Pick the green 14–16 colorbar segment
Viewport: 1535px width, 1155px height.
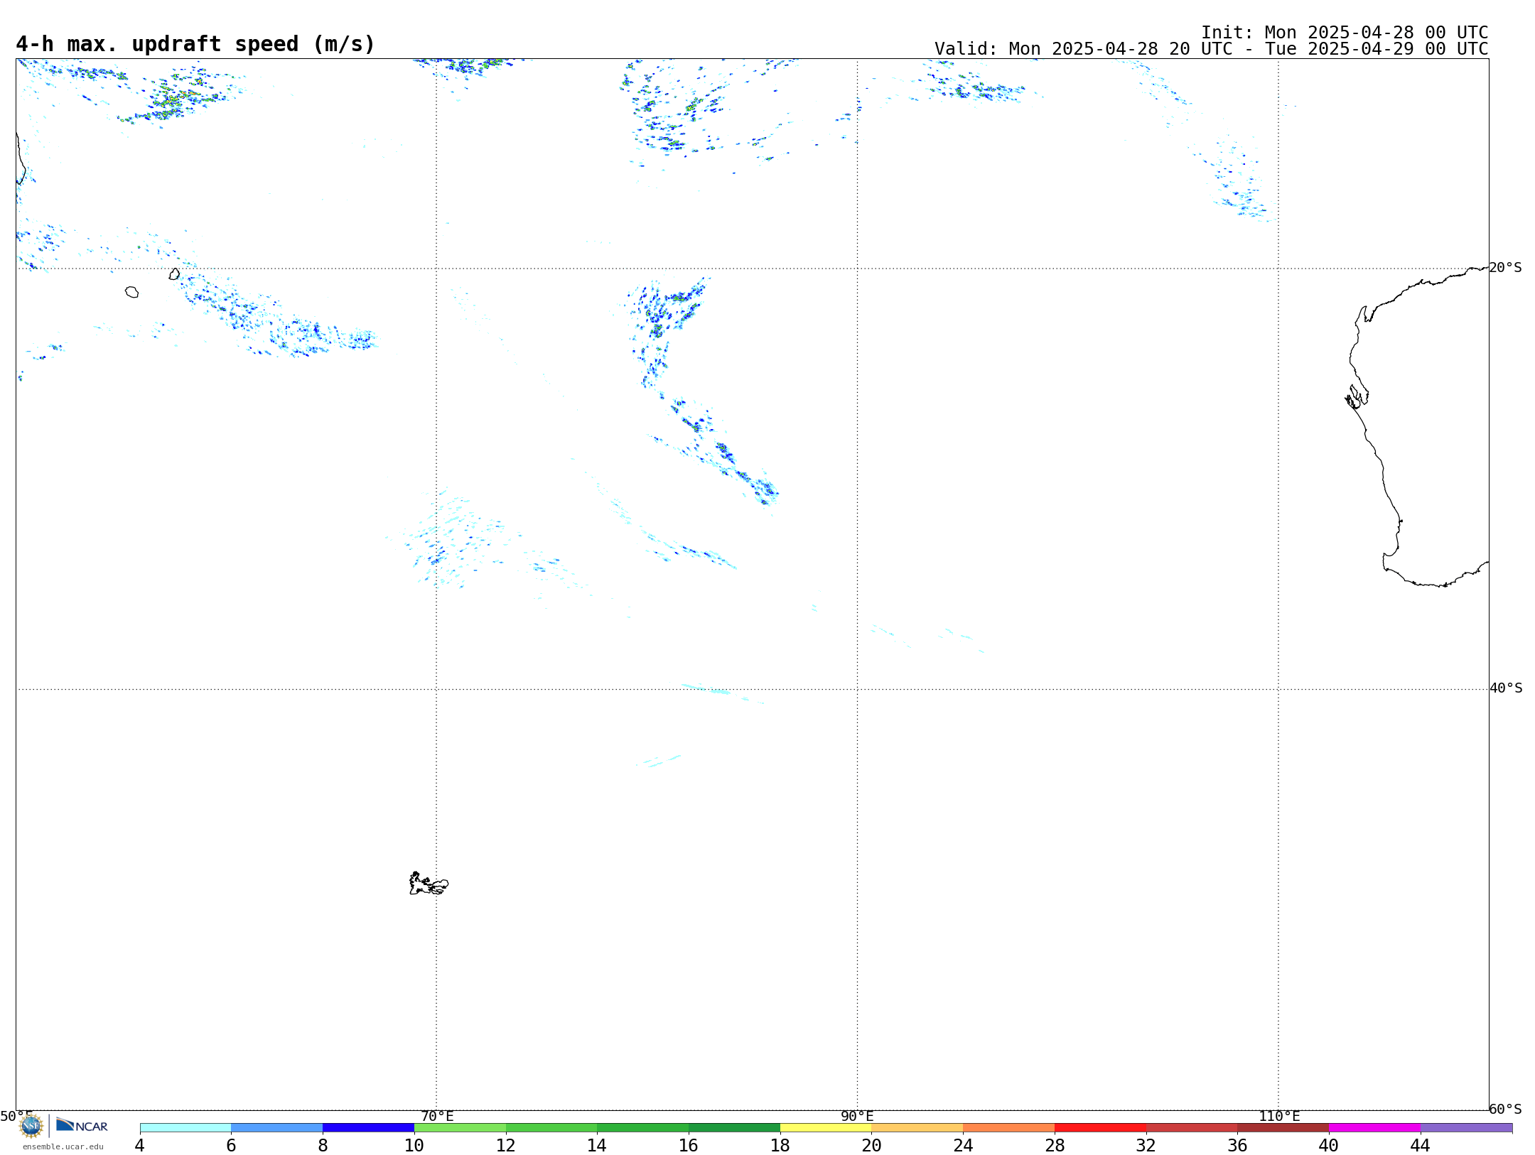pyautogui.click(x=643, y=1127)
